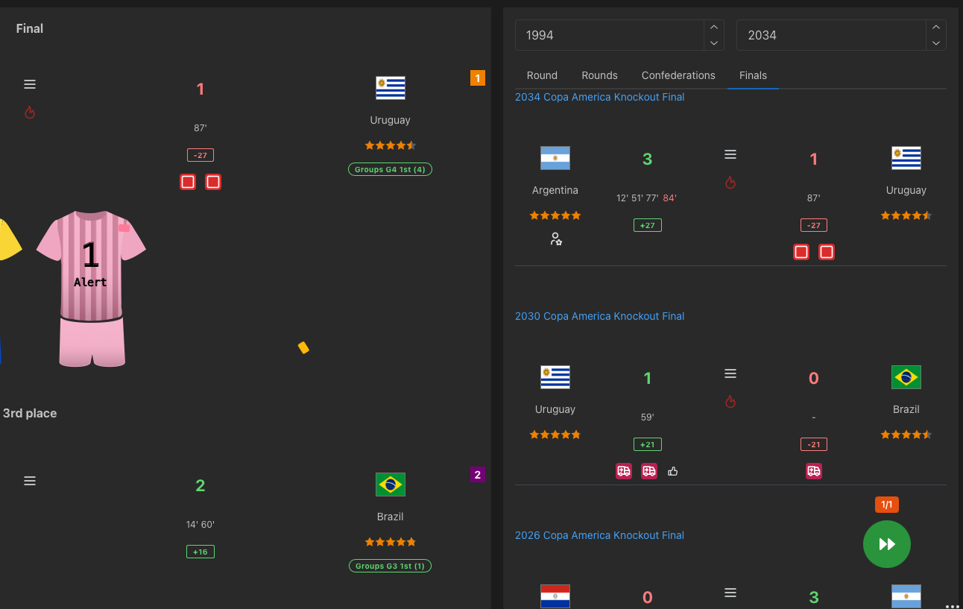Click the pink Alert jersey thumbnail
The image size is (963, 609).
click(90, 287)
